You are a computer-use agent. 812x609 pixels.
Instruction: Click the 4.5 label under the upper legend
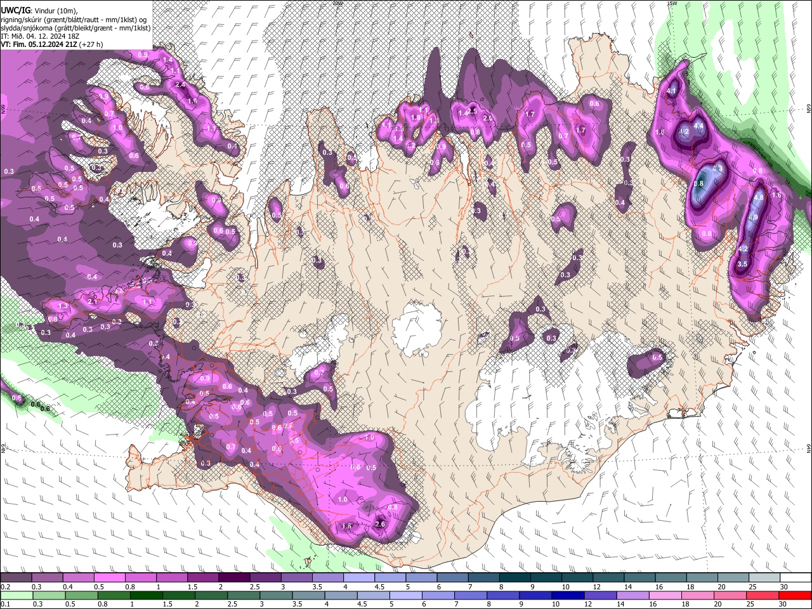380,587
